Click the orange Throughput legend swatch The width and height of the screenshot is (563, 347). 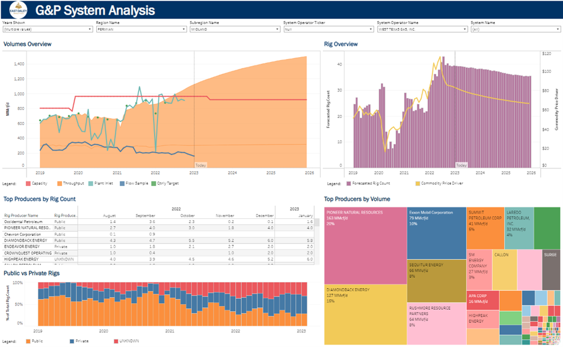59,183
